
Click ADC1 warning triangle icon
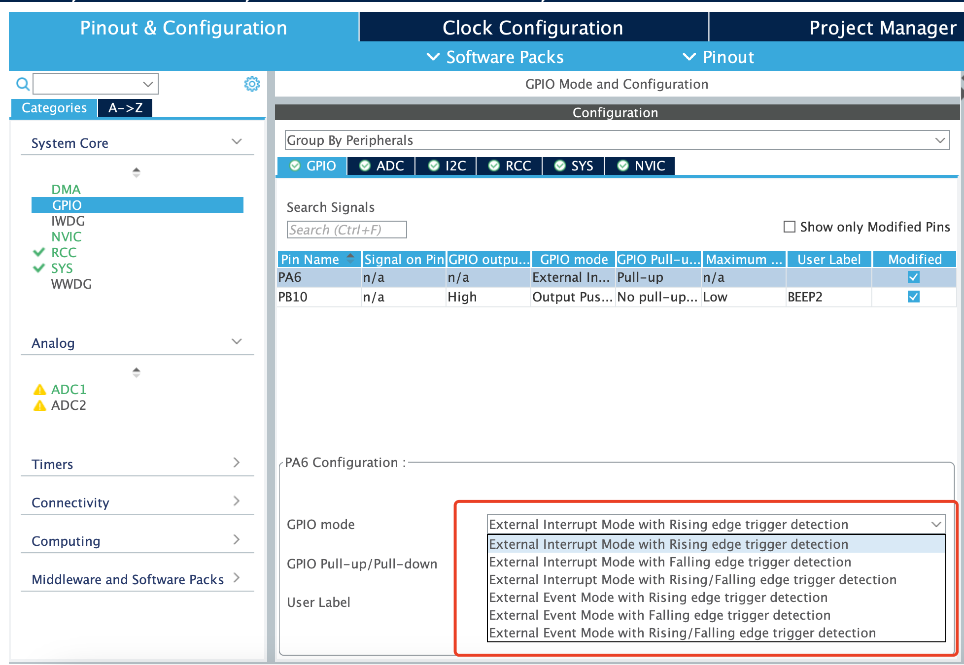[x=39, y=390]
